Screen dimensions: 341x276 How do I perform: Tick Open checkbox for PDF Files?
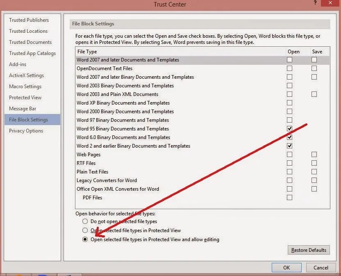[289, 197]
